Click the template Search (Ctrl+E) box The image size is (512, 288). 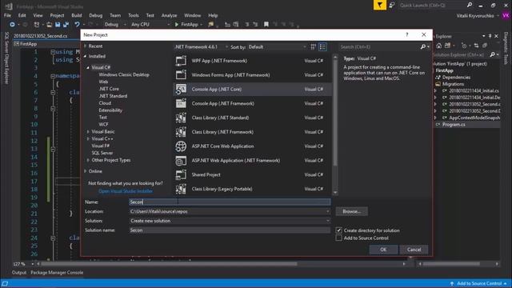click(379, 47)
